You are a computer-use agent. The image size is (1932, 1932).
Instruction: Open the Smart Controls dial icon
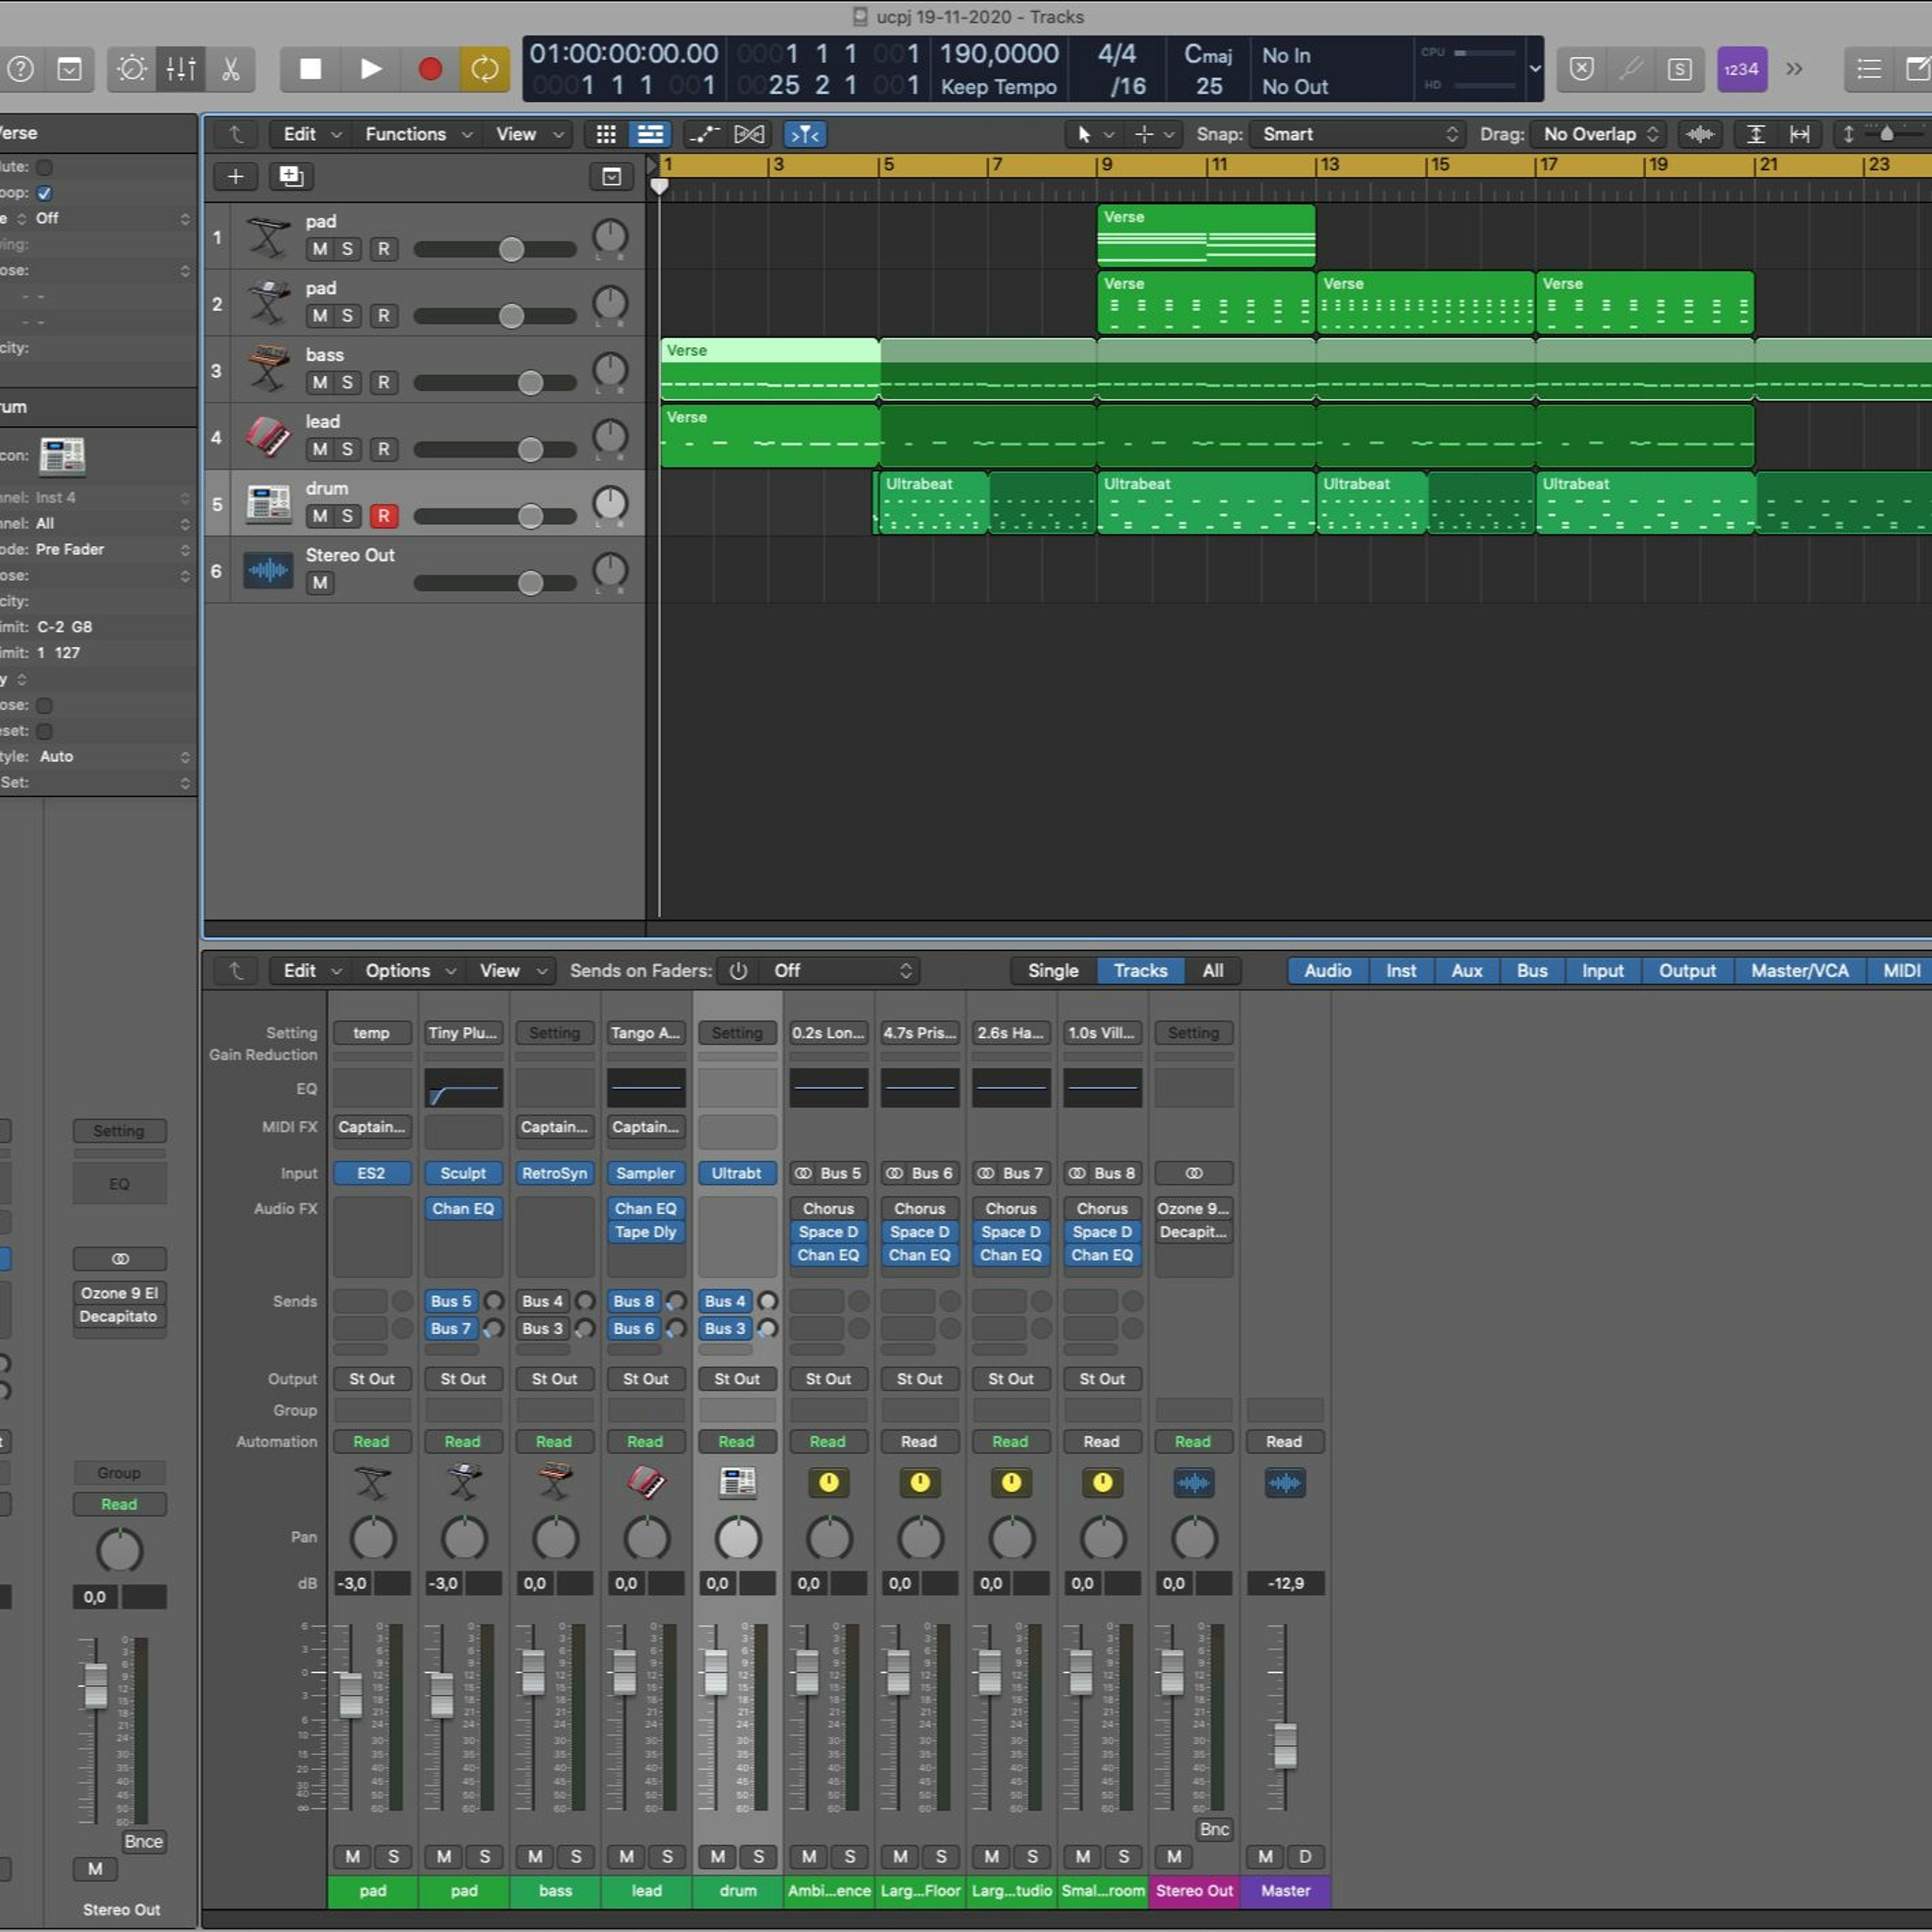tap(132, 69)
